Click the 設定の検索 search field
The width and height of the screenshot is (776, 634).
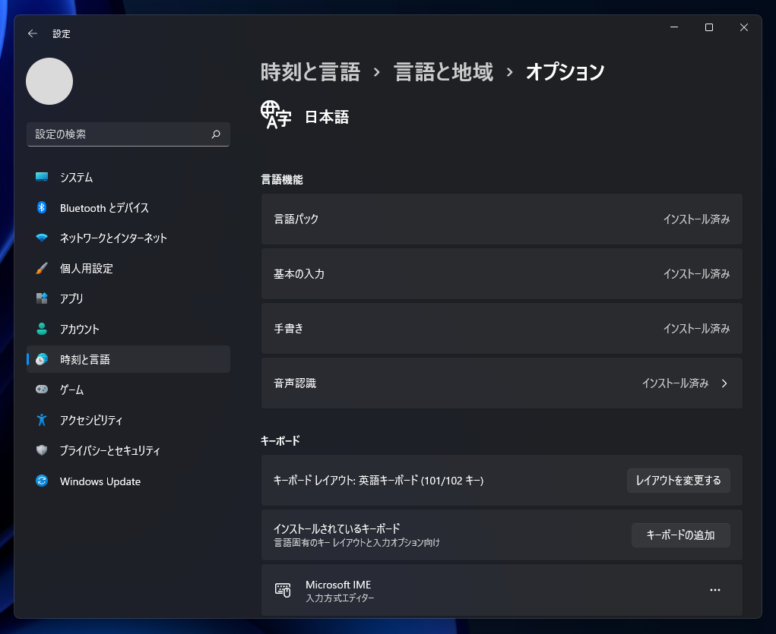coord(128,134)
